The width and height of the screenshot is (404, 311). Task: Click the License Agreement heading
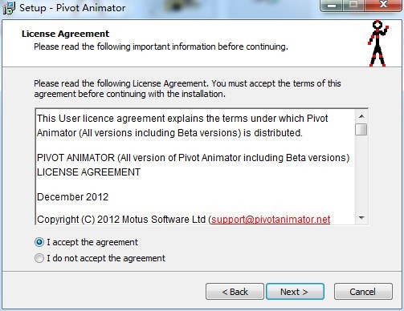point(66,34)
